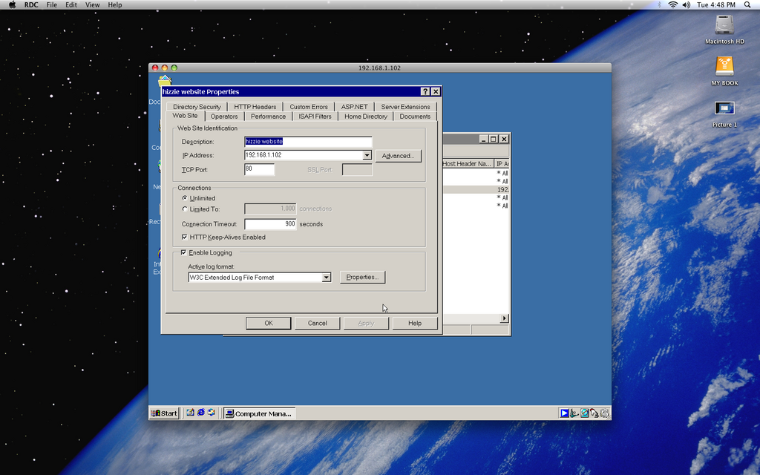
Task: Click the Computer Management taskbar button
Action: 259,413
